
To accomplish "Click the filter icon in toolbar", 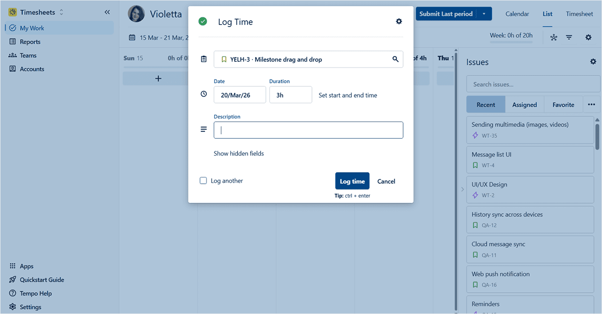I will pos(569,38).
